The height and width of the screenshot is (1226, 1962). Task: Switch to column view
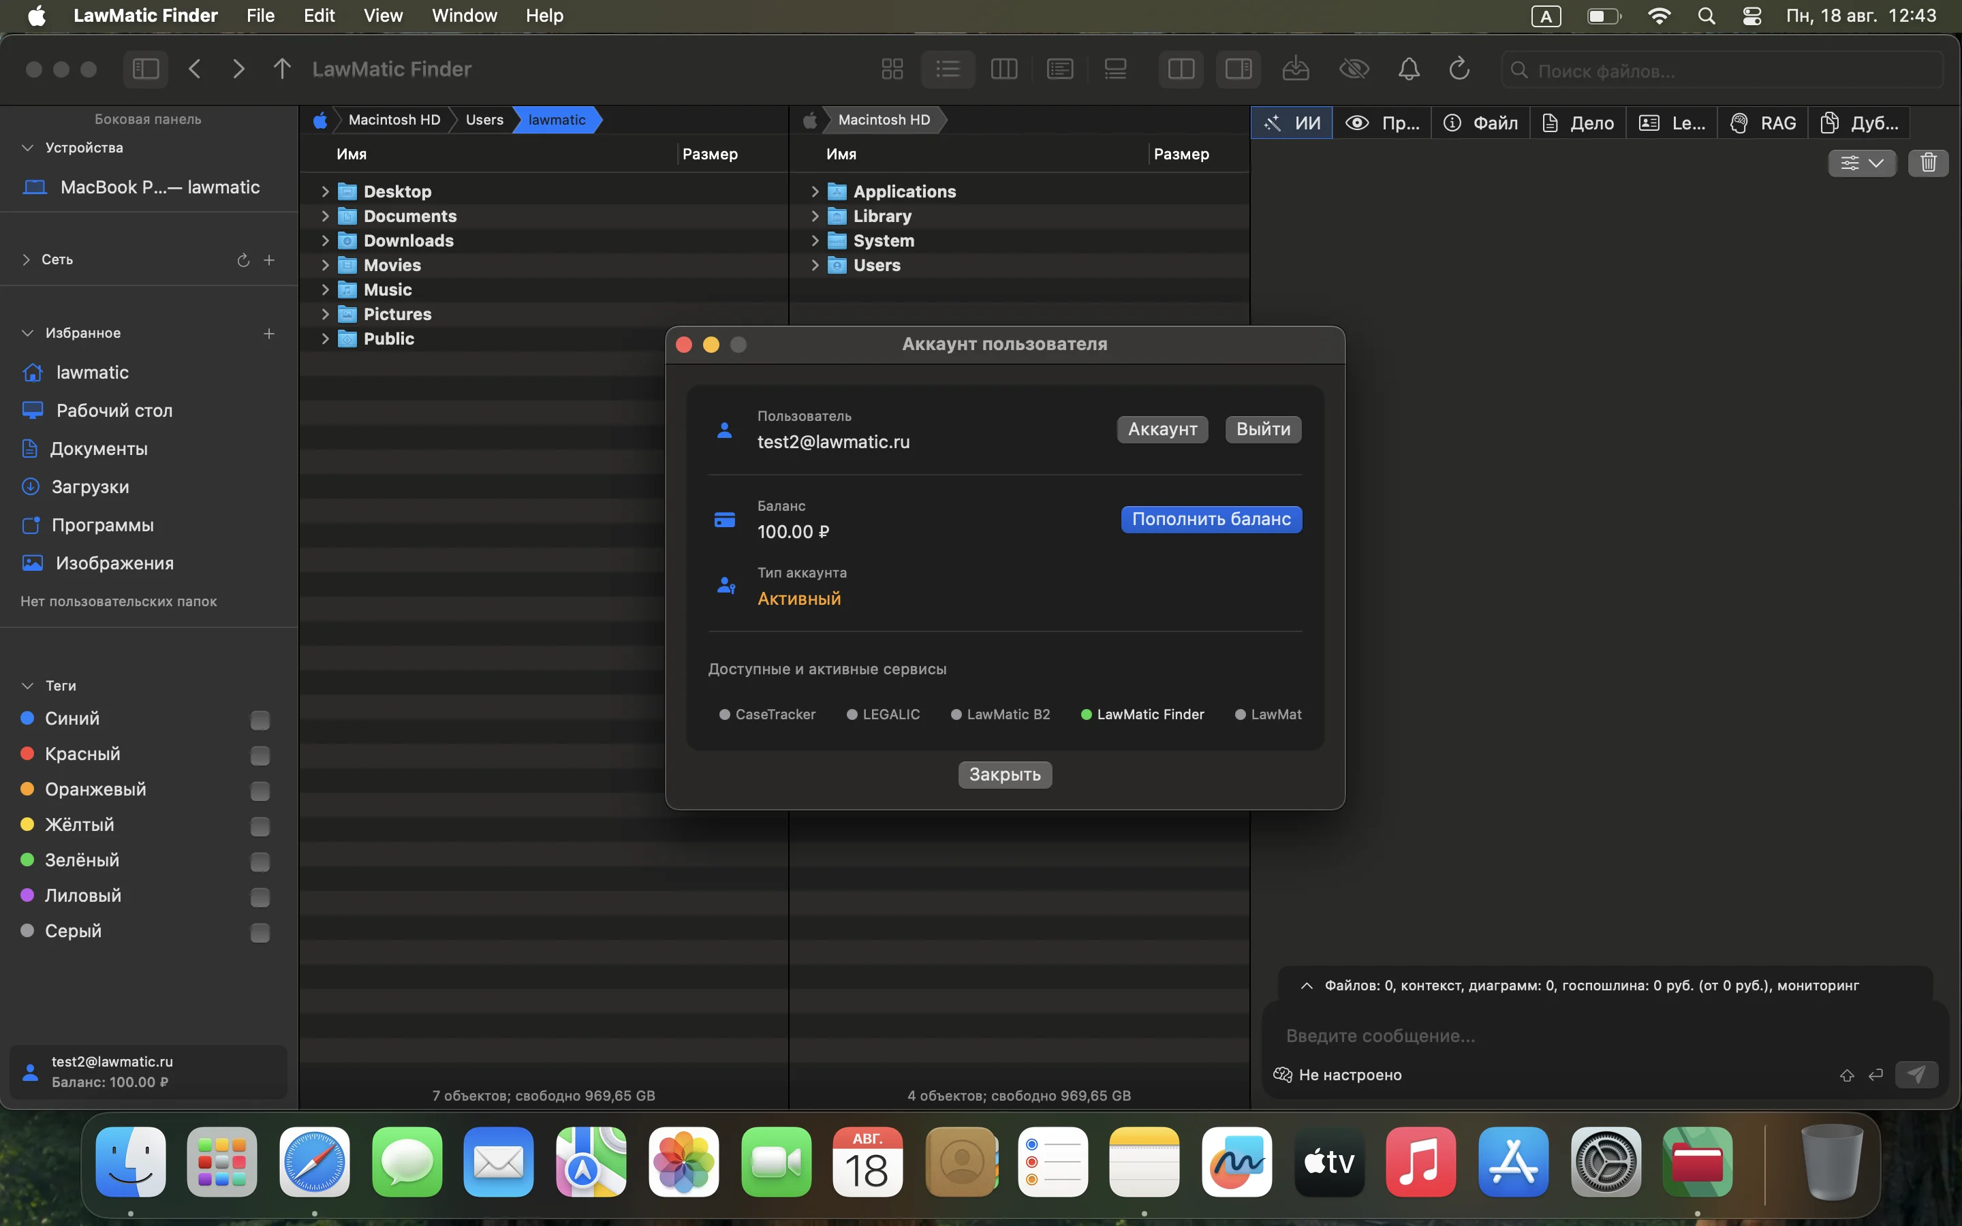[1003, 69]
